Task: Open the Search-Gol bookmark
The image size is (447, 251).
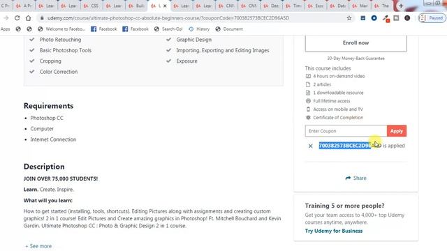Action: pyautogui.click(x=168, y=29)
